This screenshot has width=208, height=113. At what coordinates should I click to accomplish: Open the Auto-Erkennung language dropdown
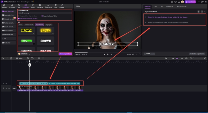pyautogui.click(x=44, y=13)
